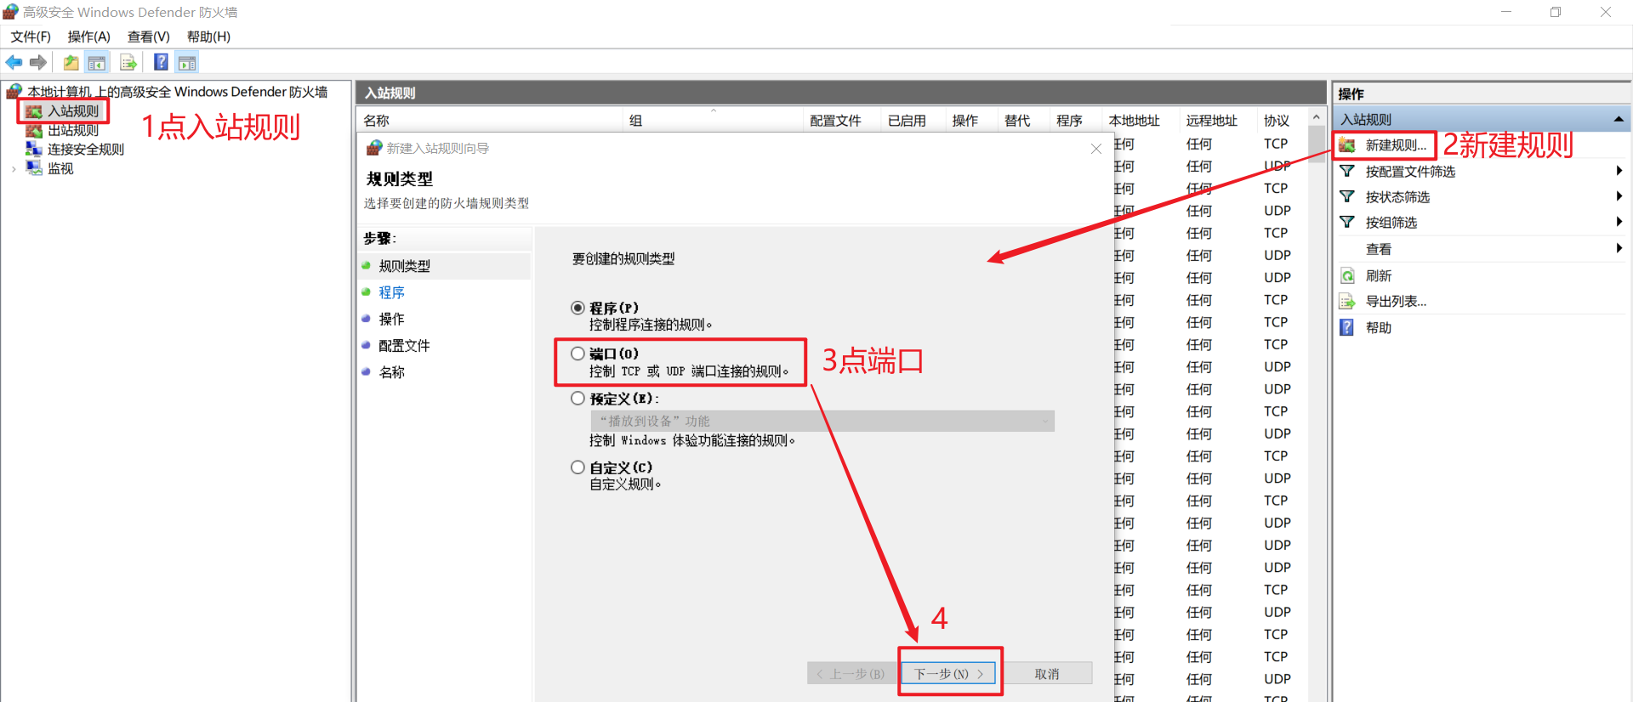Screen dimensions: 1633x702
Task: Click the Refresh (刷新) icon in actions
Action: pyautogui.click(x=1347, y=275)
